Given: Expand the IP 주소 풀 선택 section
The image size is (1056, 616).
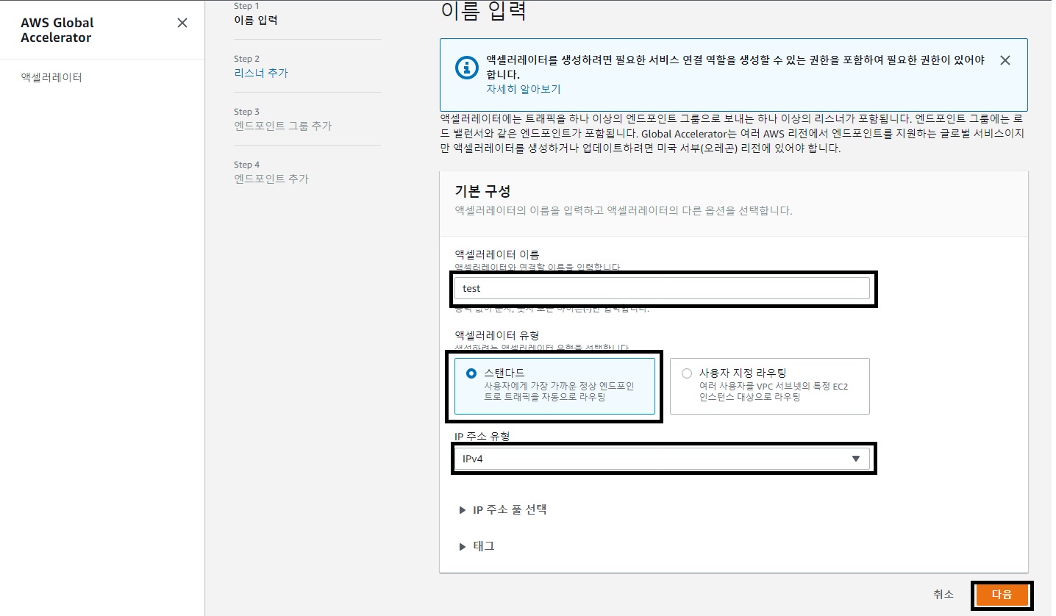Looking at the screenshot, I should [502, 509].
